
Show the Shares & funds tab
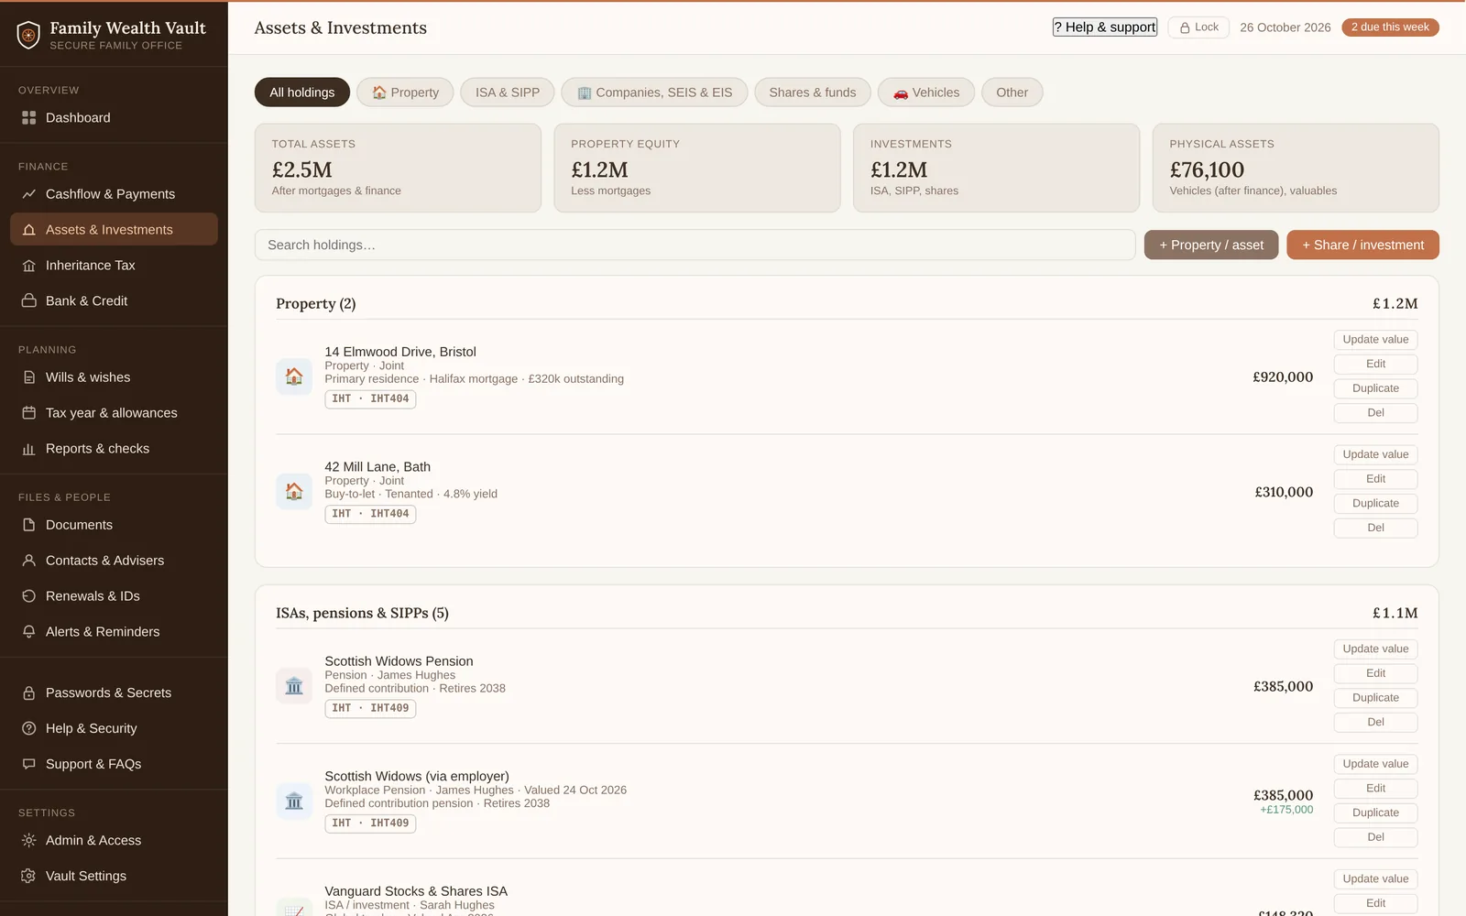[x=813, y=93]
